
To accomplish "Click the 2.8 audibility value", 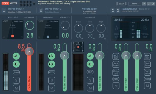I will [x=30, y=35].
